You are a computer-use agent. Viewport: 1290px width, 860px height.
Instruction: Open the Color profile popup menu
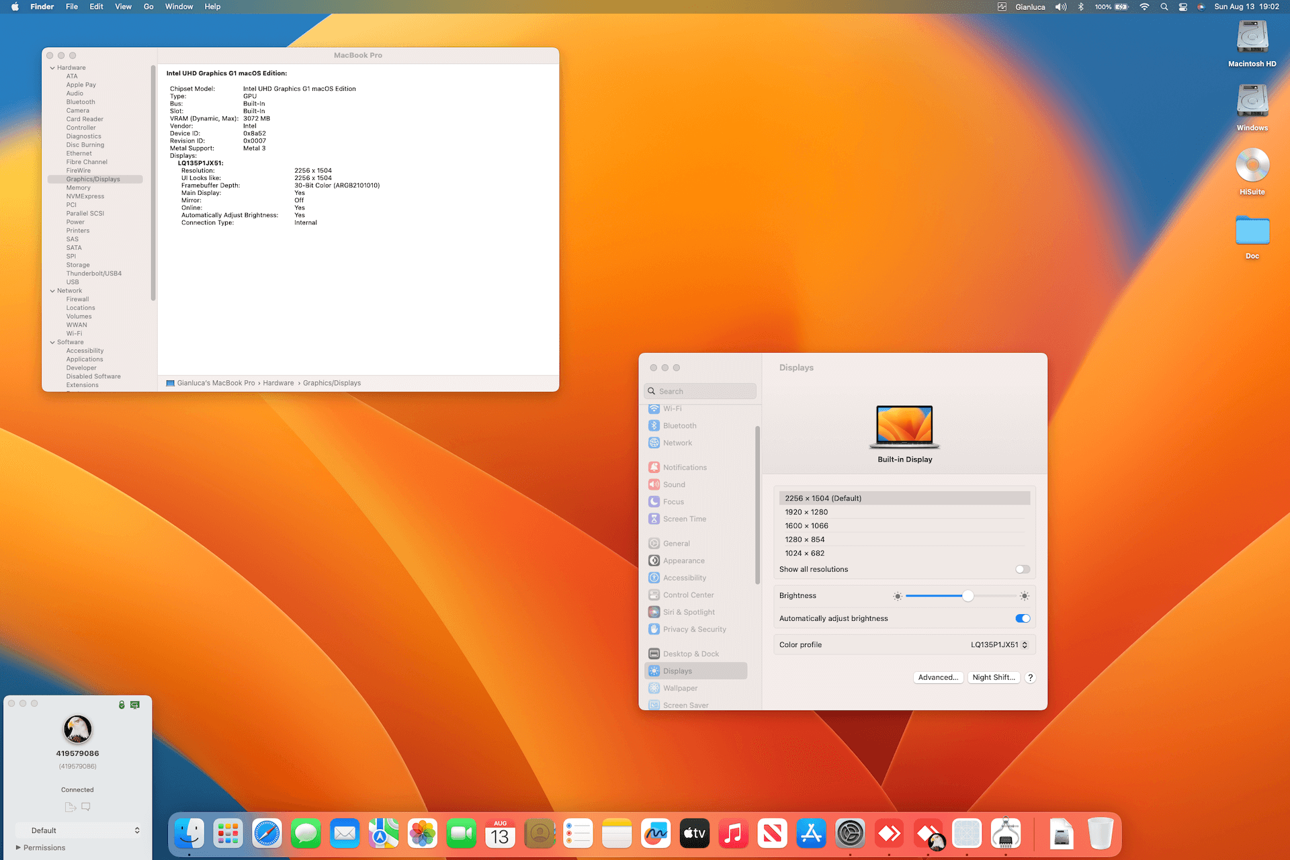click(x=998, y=644)
